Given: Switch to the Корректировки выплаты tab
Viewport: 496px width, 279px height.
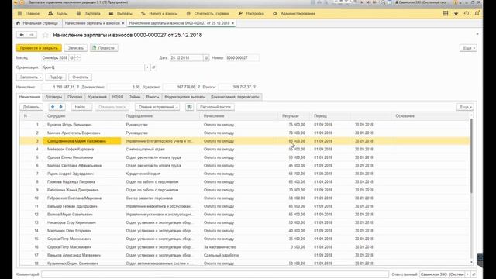Looking at the screenshot, I should 184,97.
